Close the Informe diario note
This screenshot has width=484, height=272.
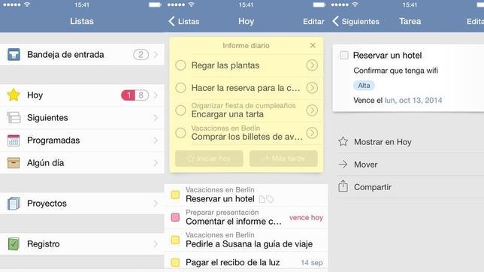tap(313, 46)
